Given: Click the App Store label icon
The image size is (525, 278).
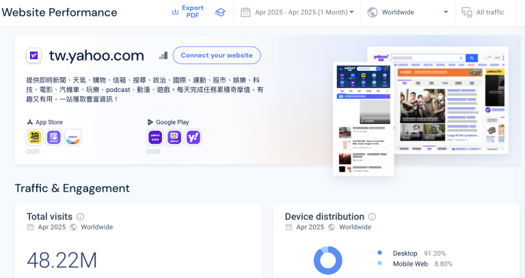Looking at the screenshot, I should point(30,122).
